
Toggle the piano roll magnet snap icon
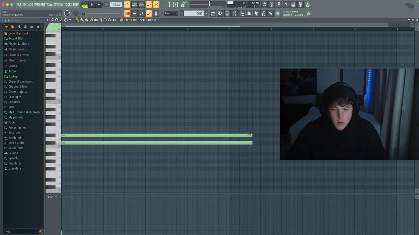[x=57, y=20]
